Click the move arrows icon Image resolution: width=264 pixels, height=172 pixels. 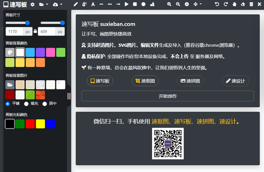click(x=196, y=4)
